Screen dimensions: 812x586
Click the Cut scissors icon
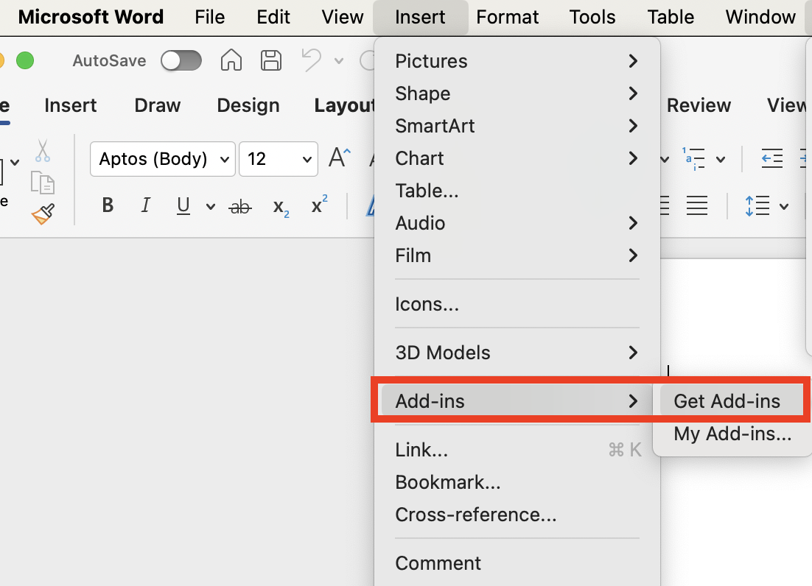point(43,150)
